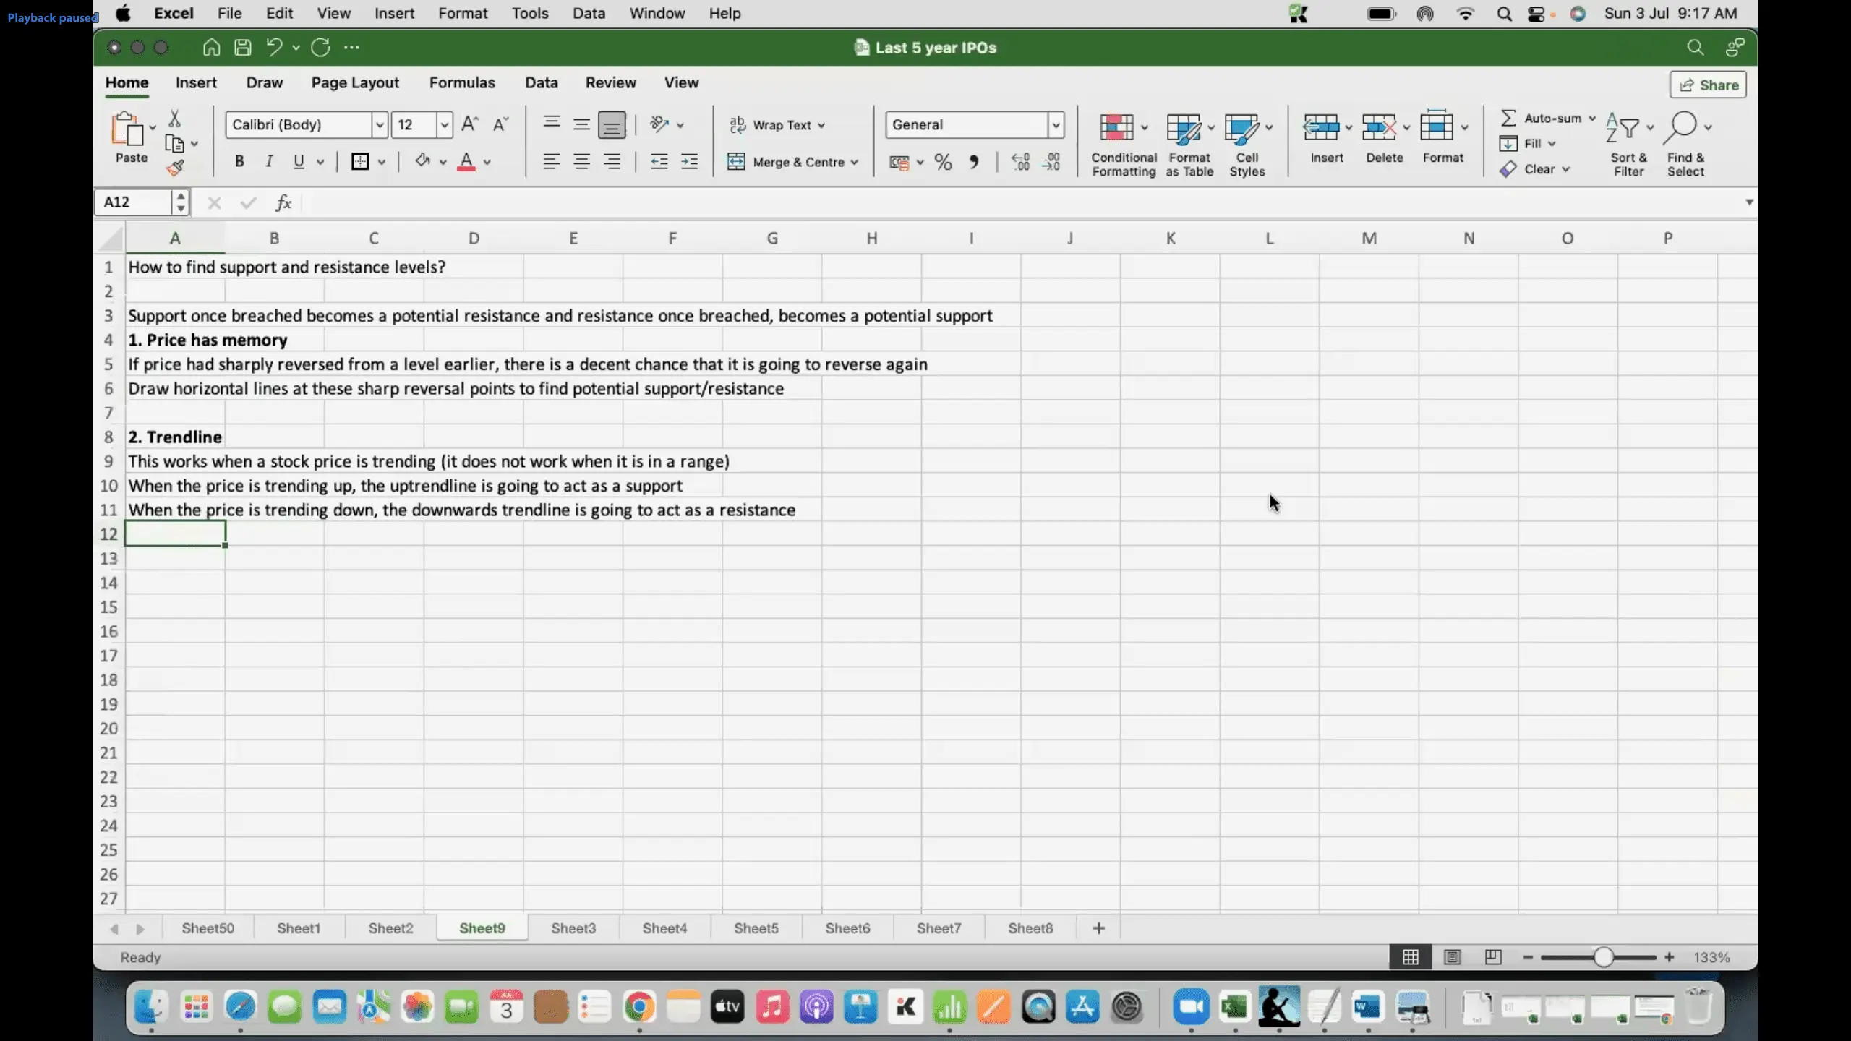This screenshot has width=1851, height=1041.
Task: Click the zoom slider handle
Action: pos(1603,957)
